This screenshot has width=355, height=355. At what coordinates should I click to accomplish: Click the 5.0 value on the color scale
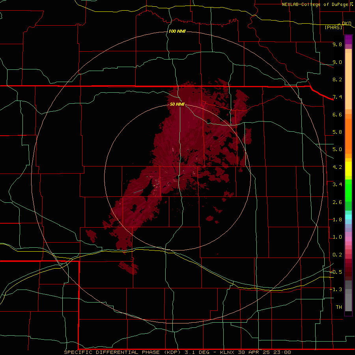(x=337, y=149)
